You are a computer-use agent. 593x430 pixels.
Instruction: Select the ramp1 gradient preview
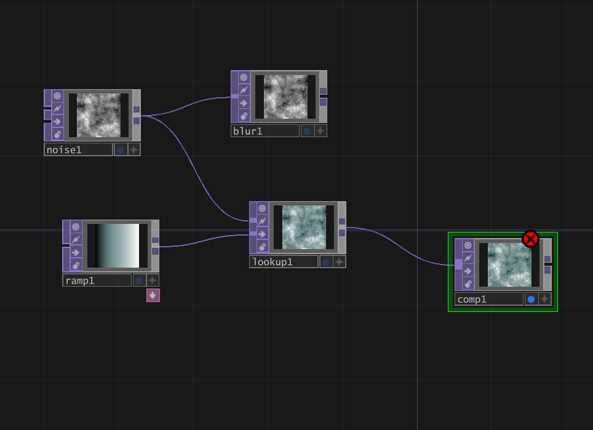[117, 246]
